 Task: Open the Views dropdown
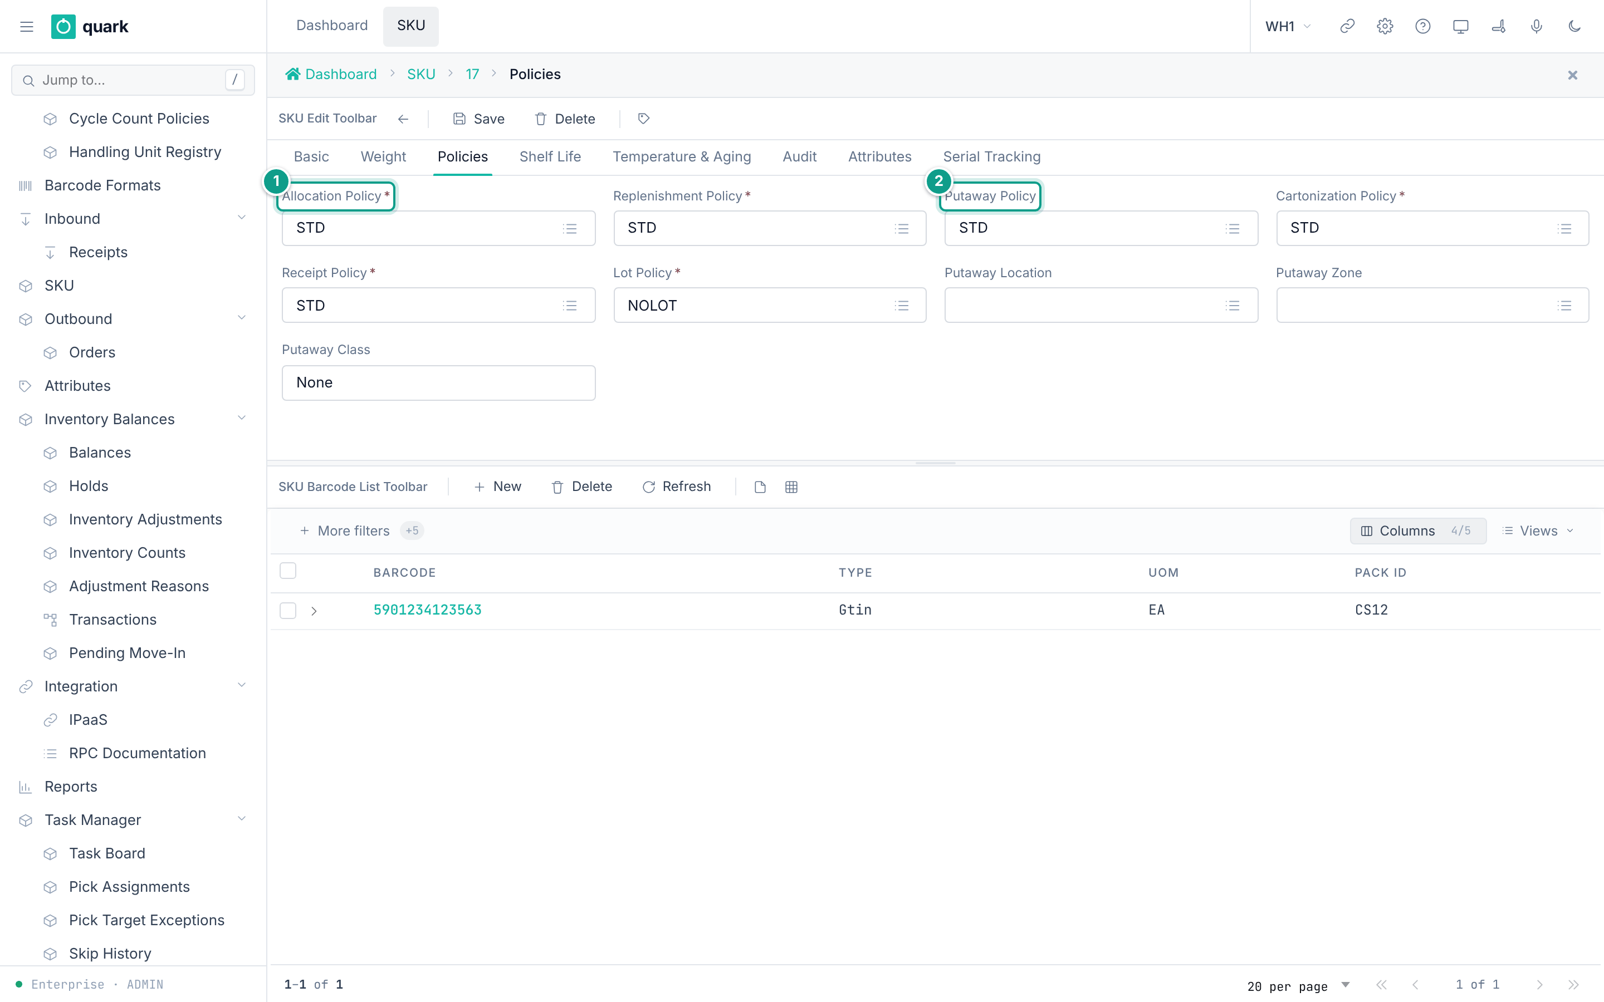coord(1538,531)
